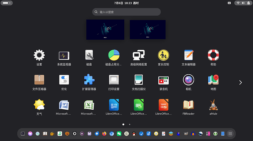This screenshot has width=253, height=141.
Task: Click the 输入以搜索 search field
Action: click(x=126, y=12)
